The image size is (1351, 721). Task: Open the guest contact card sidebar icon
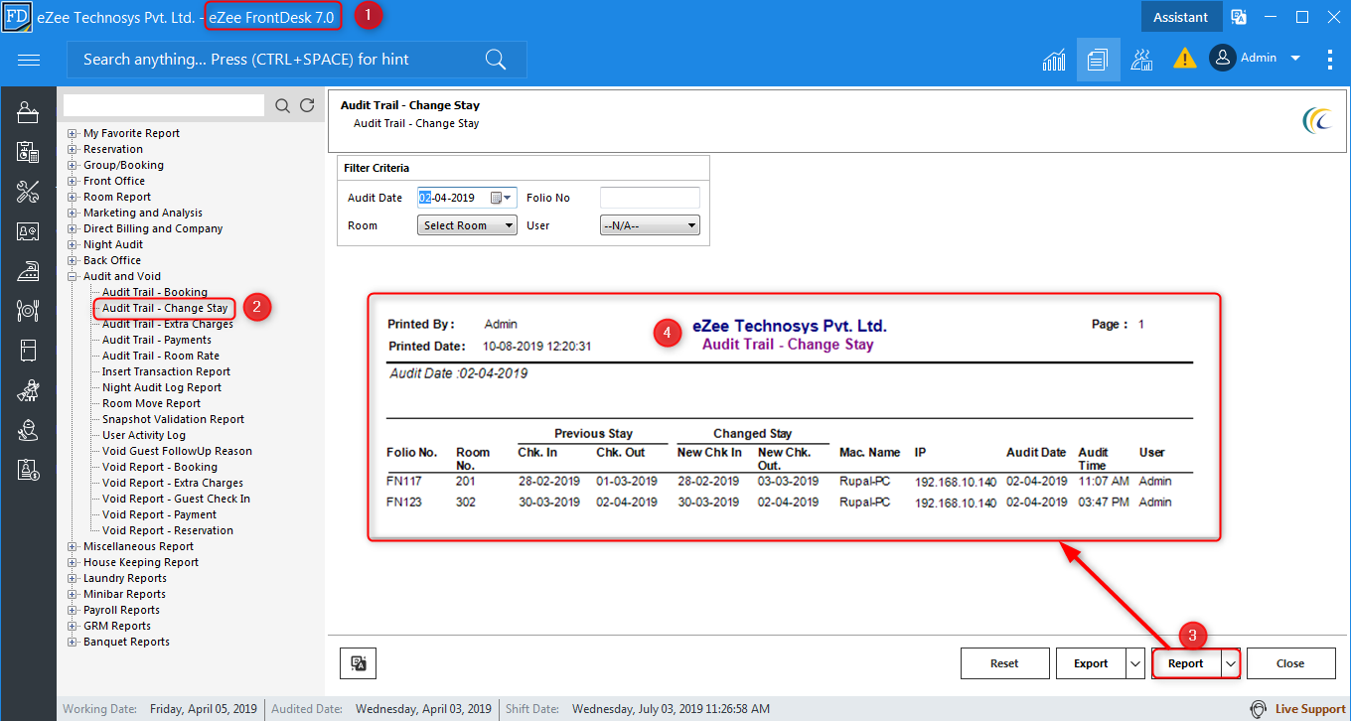coord(28,231)
